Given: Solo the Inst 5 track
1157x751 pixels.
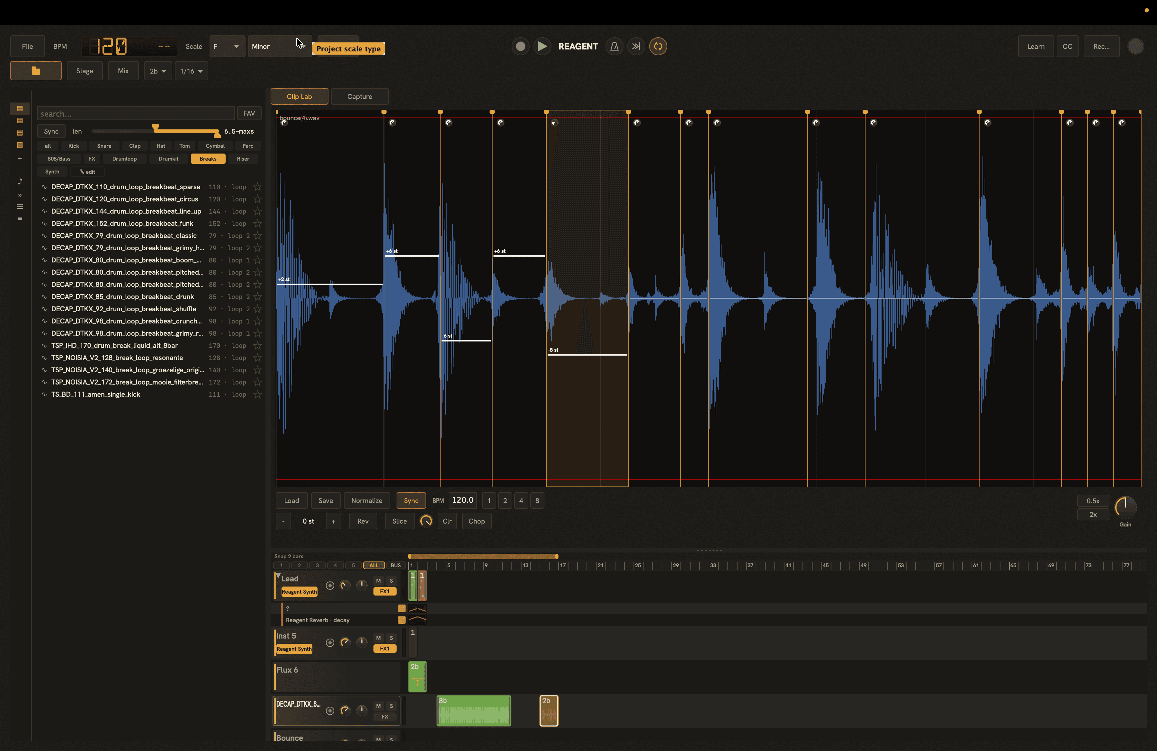Looking at the screenshot, I should tap(391, 638).
